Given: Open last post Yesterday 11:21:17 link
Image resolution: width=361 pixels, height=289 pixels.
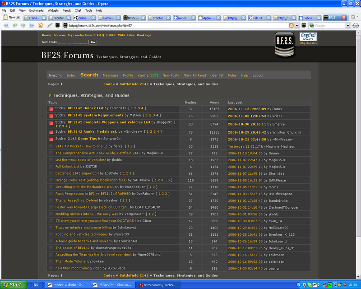Looking at the screenshot, I should pyautogui.click(x=244, y=146).
